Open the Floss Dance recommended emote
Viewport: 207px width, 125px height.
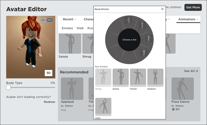[183, 89]
